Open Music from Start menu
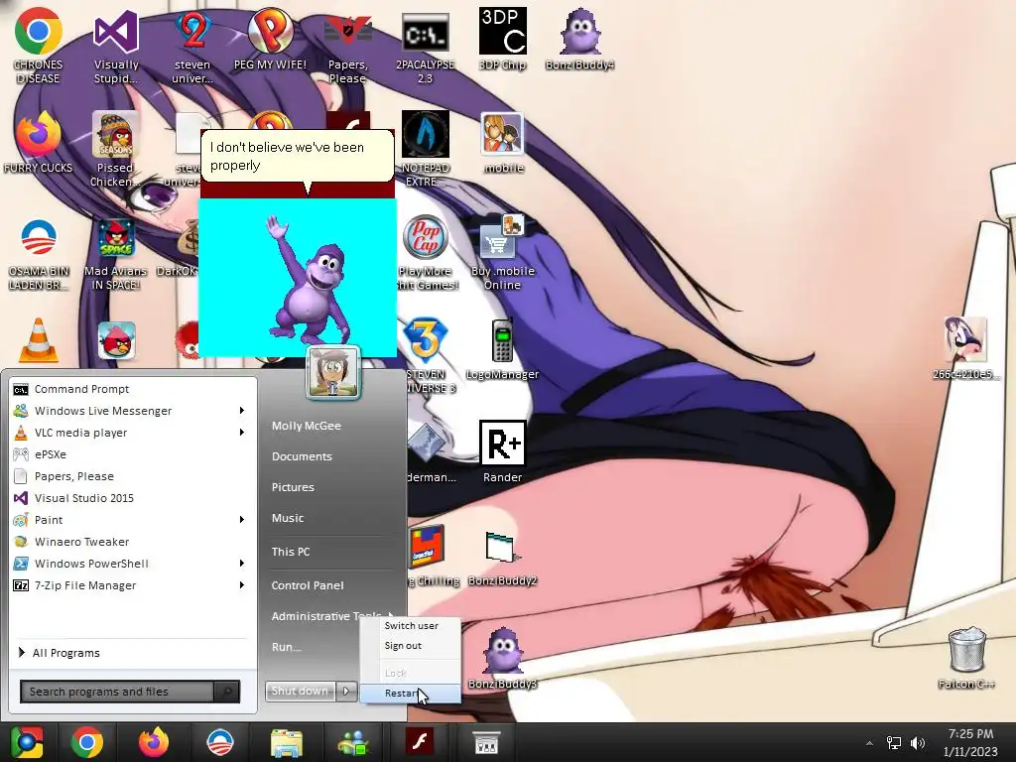1016x762 pixels. pyautogui.click(x=288, y=518)
